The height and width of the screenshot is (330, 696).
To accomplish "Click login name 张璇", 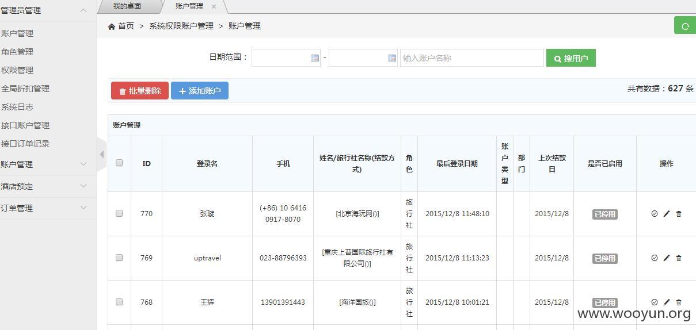I will click(207, 213).
